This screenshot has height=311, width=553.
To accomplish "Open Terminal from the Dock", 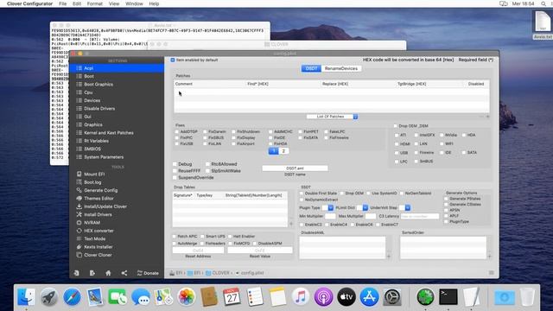I will pos(448,297).
